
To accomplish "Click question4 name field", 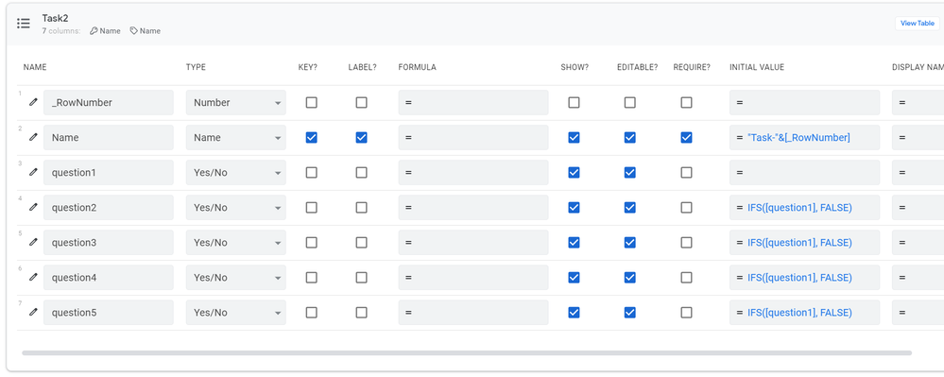I will [x=109, y=277].
